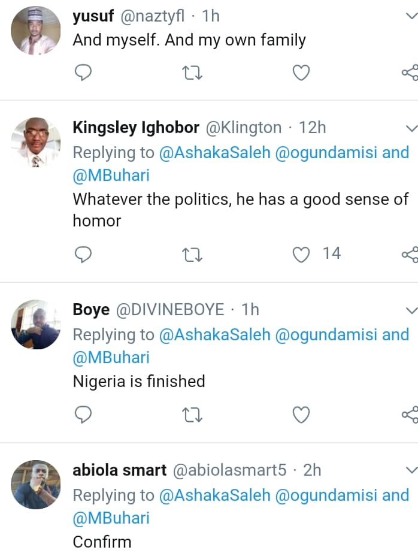This screenshot has width=418, height=556.
Task: Expand options arrow on Kingsley Ighobor's tweet
Action: coord(411,128)
